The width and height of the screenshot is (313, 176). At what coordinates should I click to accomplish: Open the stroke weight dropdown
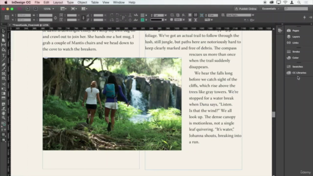[165, 15]
